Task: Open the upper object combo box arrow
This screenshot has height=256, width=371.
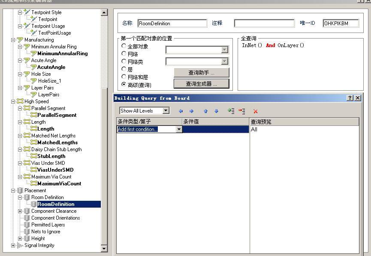Action: [x=225, y=50]
